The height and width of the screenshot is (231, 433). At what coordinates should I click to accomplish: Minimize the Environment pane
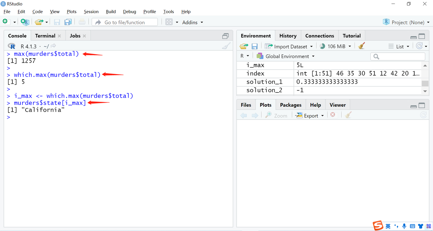[413, 37]
